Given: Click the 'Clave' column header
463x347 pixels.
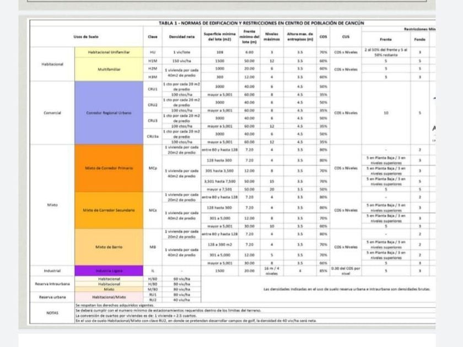Looking at the screenshot, I should click(x=152, y=36).
